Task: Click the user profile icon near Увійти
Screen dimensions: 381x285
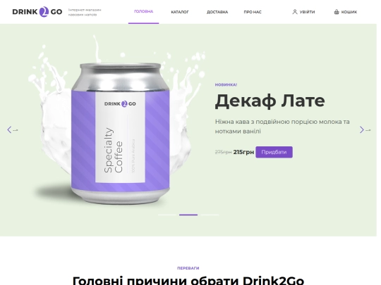Action: [295, 12]
